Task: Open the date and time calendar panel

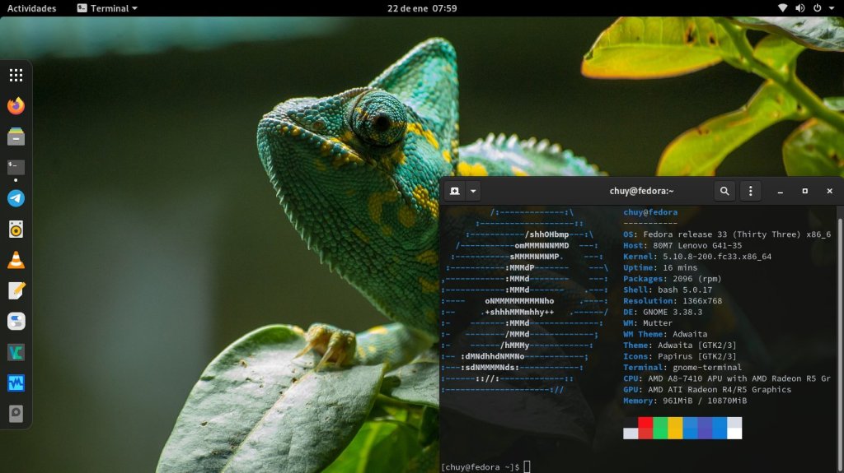Action: tap(422, 8)
